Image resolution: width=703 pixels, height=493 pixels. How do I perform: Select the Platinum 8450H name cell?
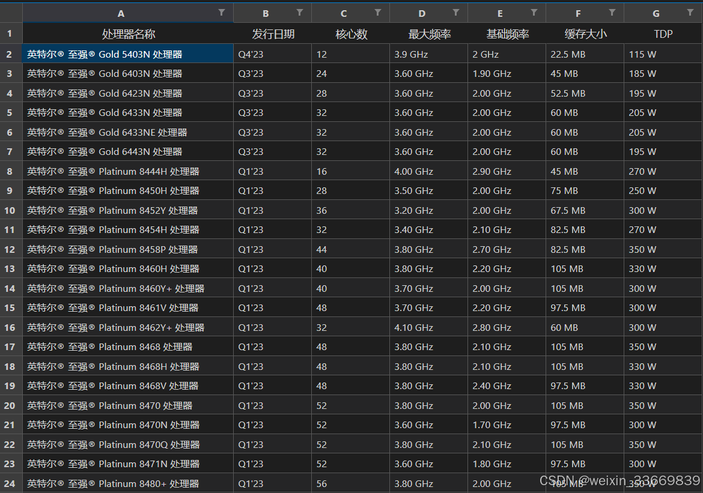[128, 190]
